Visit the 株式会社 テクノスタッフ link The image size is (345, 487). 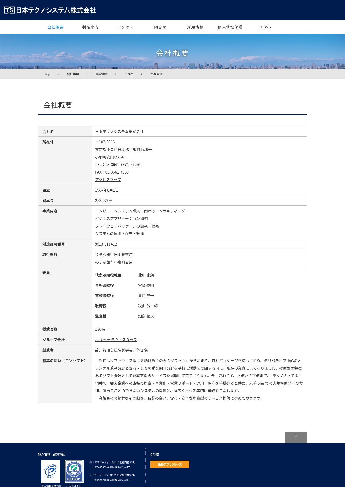116,340
